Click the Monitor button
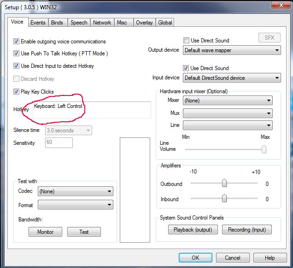 45,232
